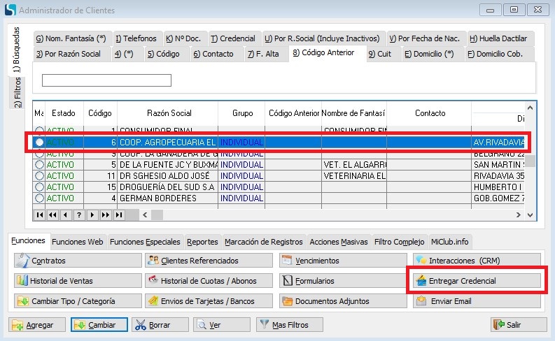Toggle marker for DROGUERÍA DEL SUD S.A
This screenshot has height=341, width=555.
tap(39, 187)
